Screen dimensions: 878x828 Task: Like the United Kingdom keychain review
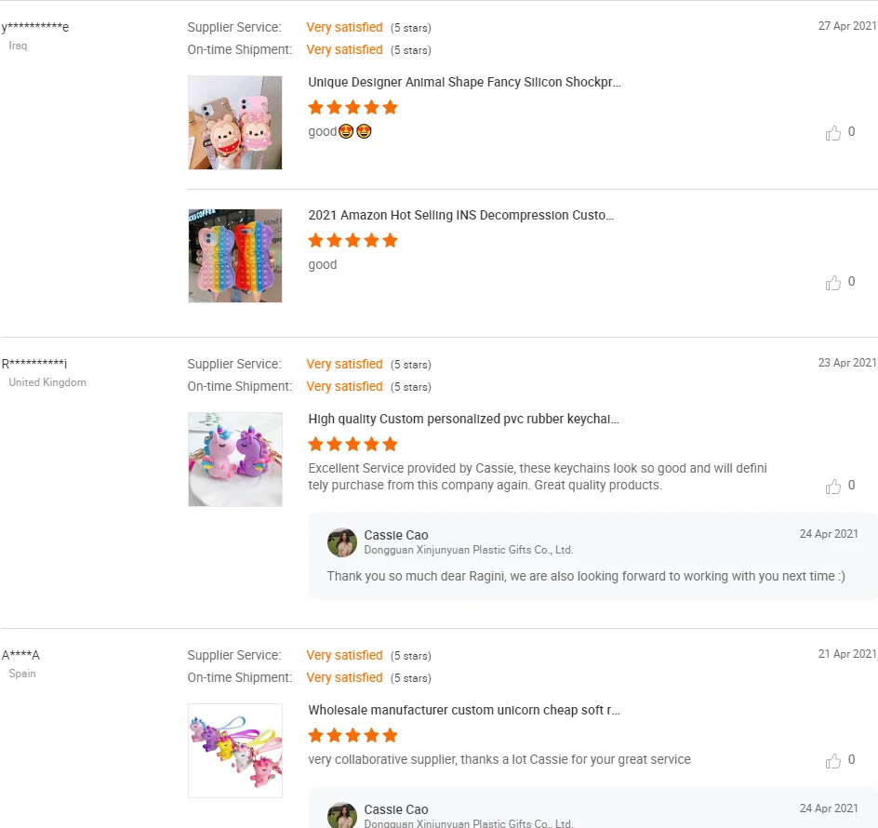[832, 487]
